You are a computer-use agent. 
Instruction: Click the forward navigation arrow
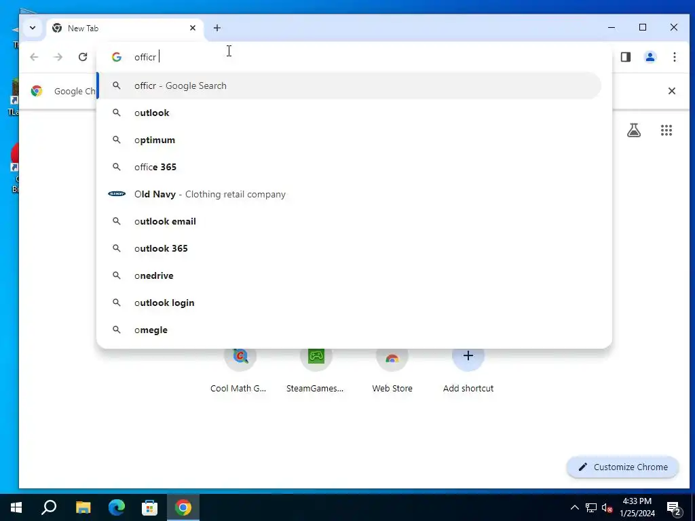[58, 57]
